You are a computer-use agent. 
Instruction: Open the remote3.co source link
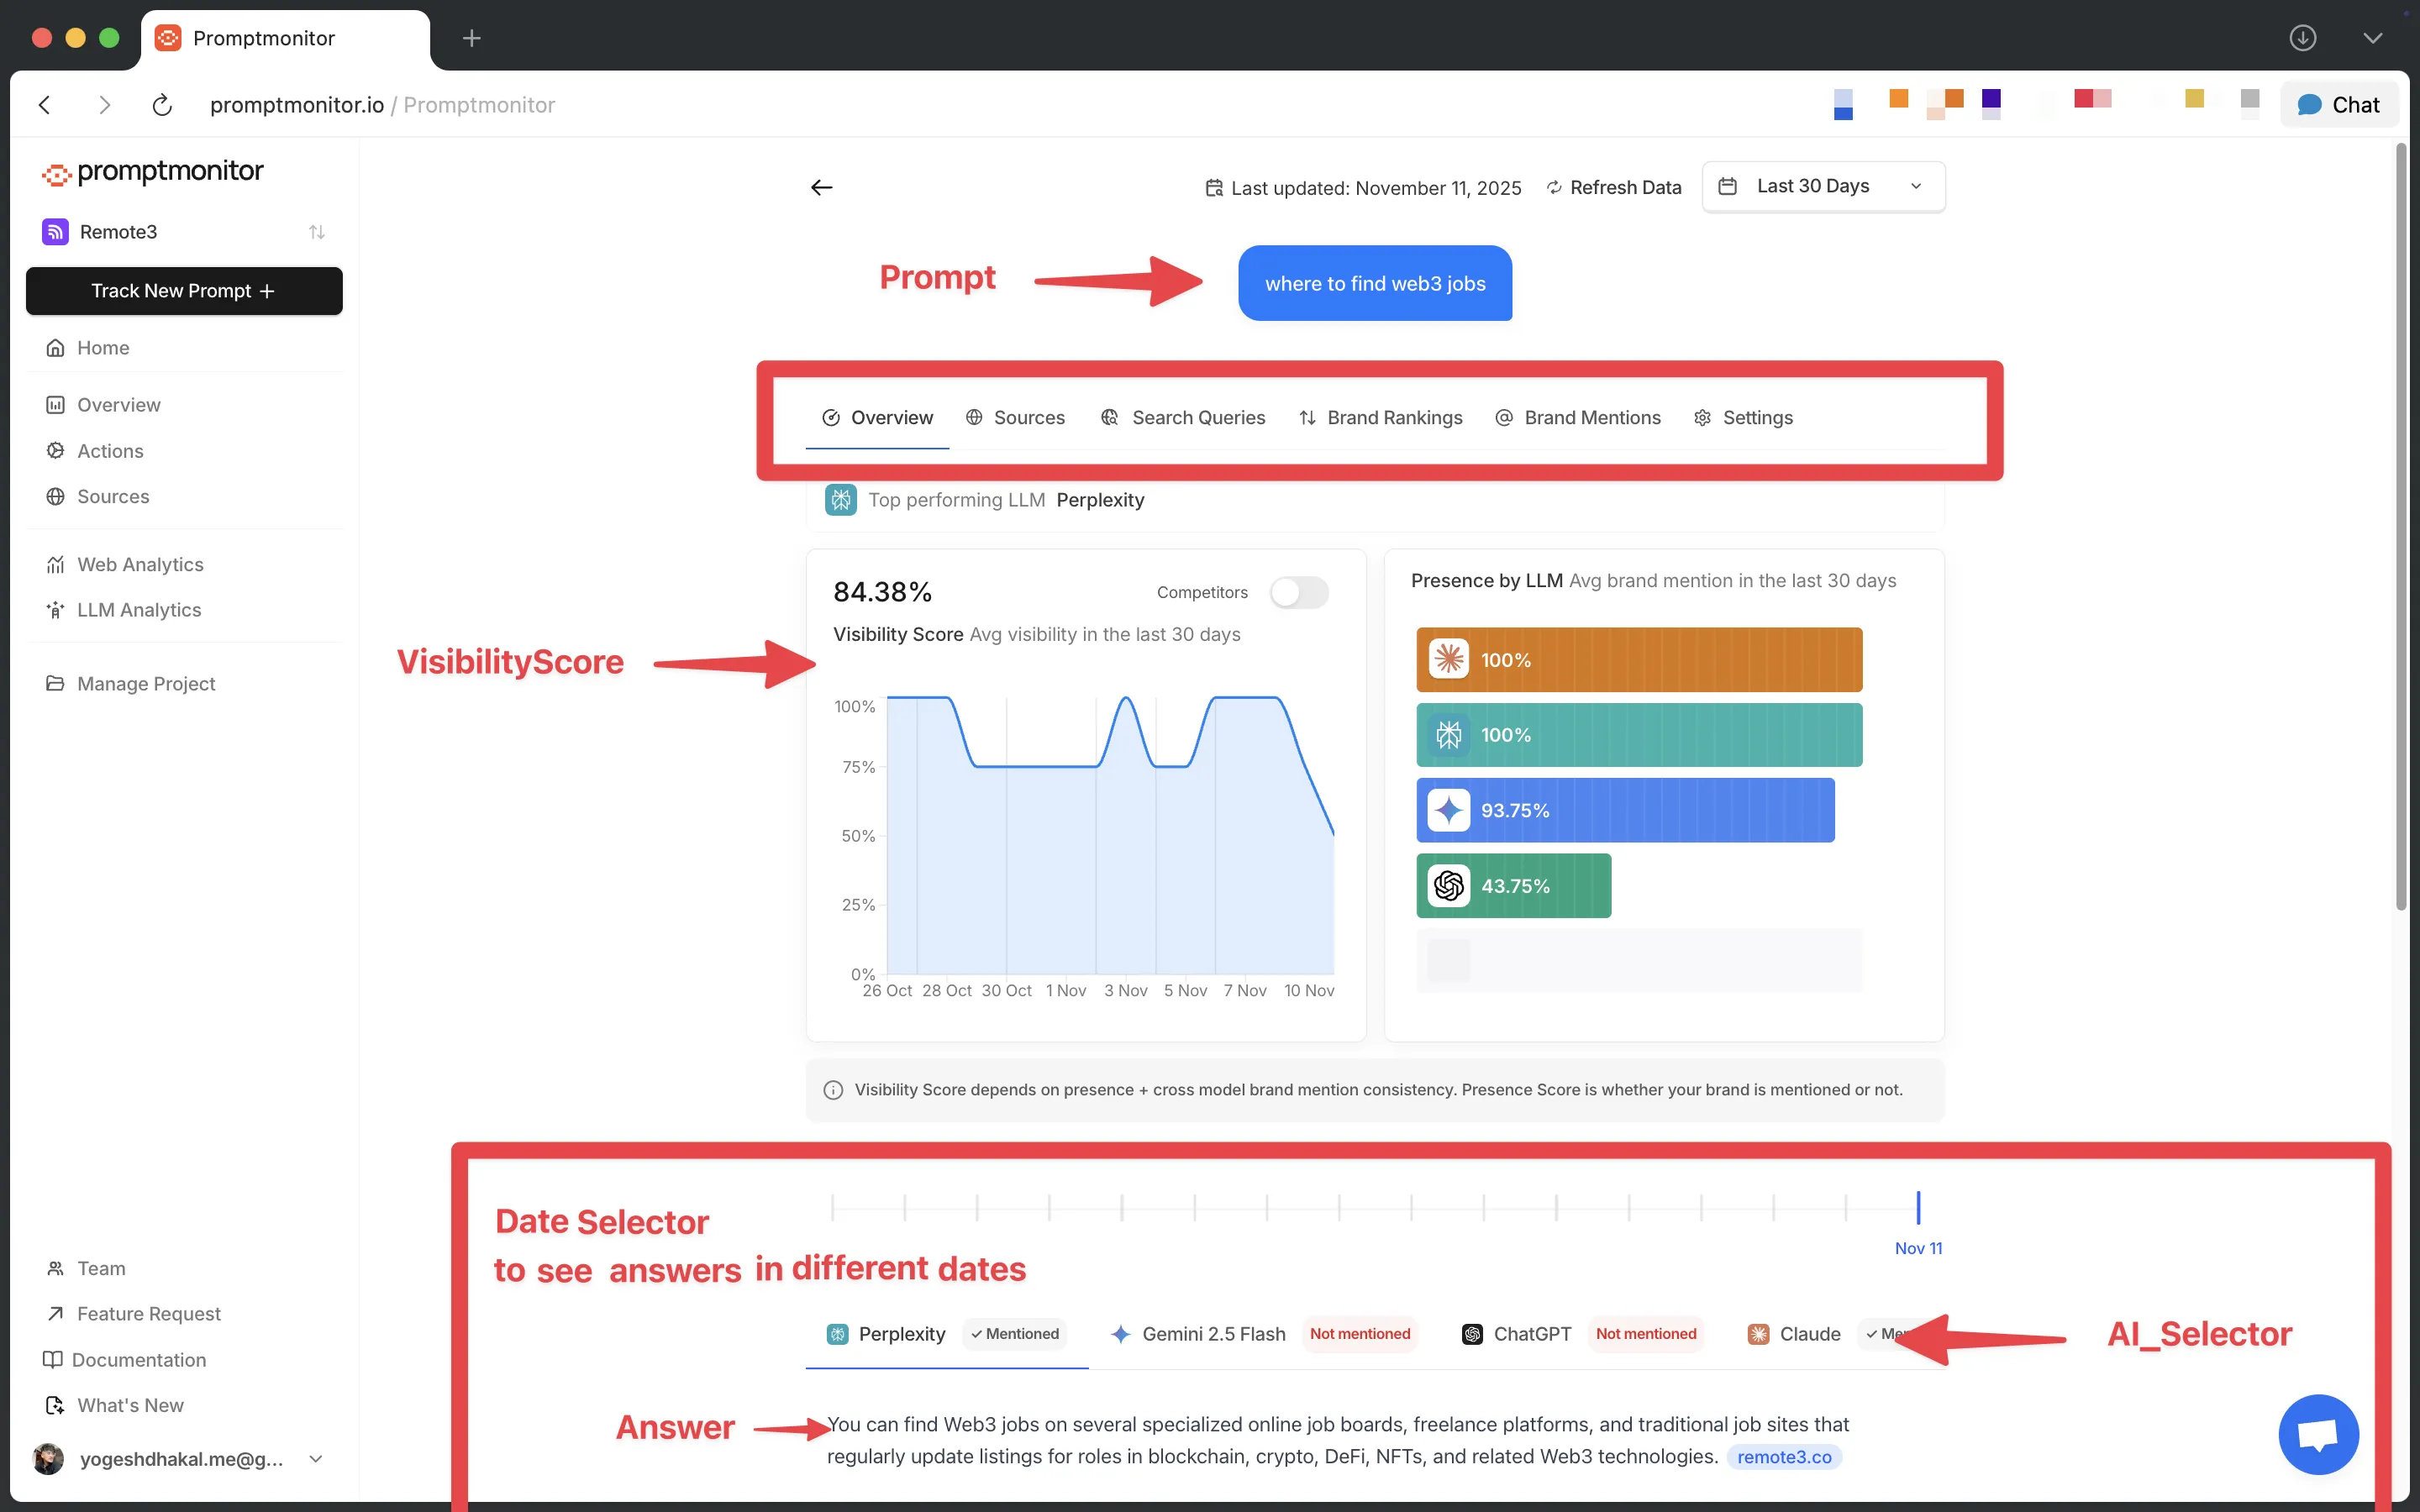point(1784,1457)
